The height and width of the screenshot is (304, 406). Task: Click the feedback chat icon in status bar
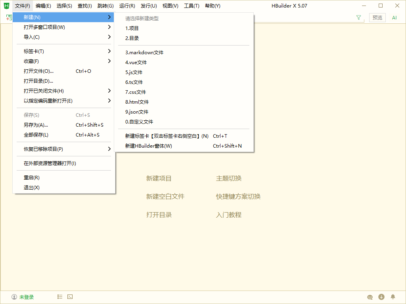[x=370, y=297]
